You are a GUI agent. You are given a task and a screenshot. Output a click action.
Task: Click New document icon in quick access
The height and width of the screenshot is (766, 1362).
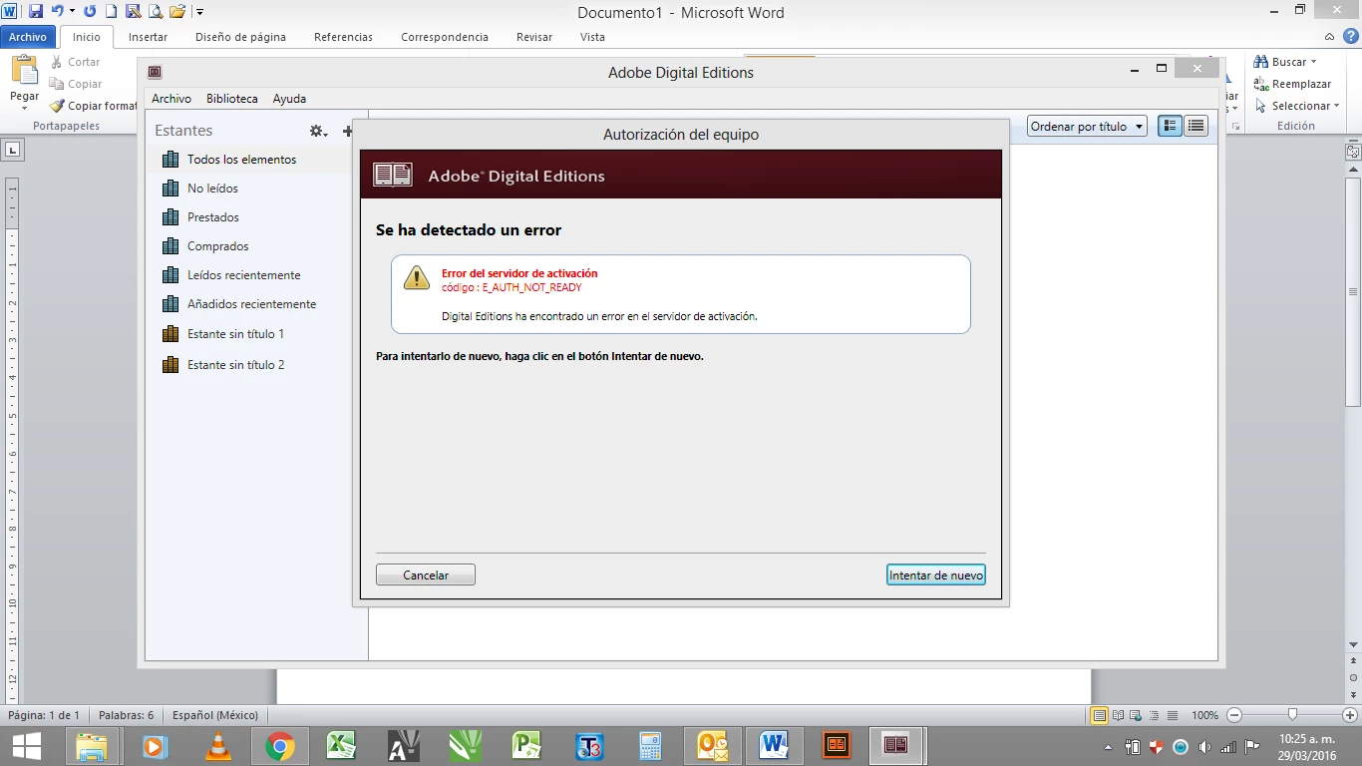tap(111, 12)
